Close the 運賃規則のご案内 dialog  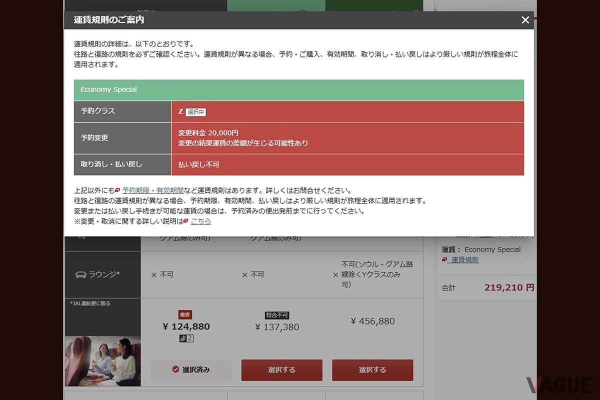[x=525, y=19]
